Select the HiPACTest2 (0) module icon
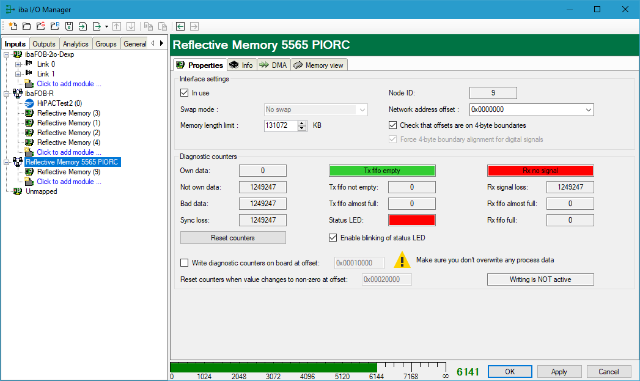 click(29, 103)
